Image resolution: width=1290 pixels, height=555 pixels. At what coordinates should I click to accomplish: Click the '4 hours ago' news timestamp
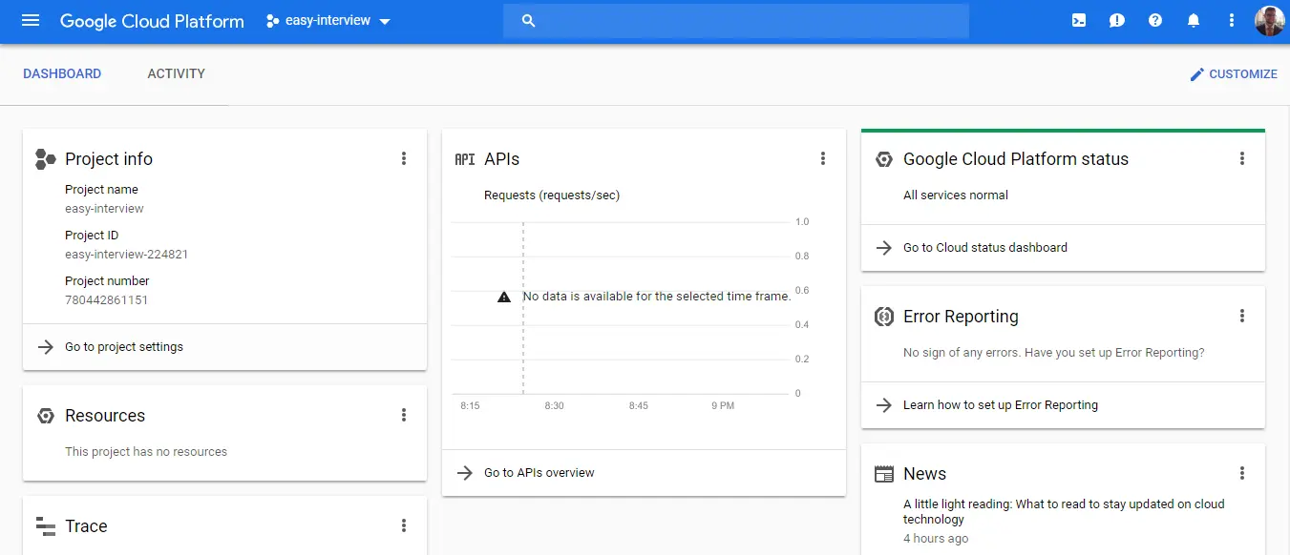click(936, 539)
